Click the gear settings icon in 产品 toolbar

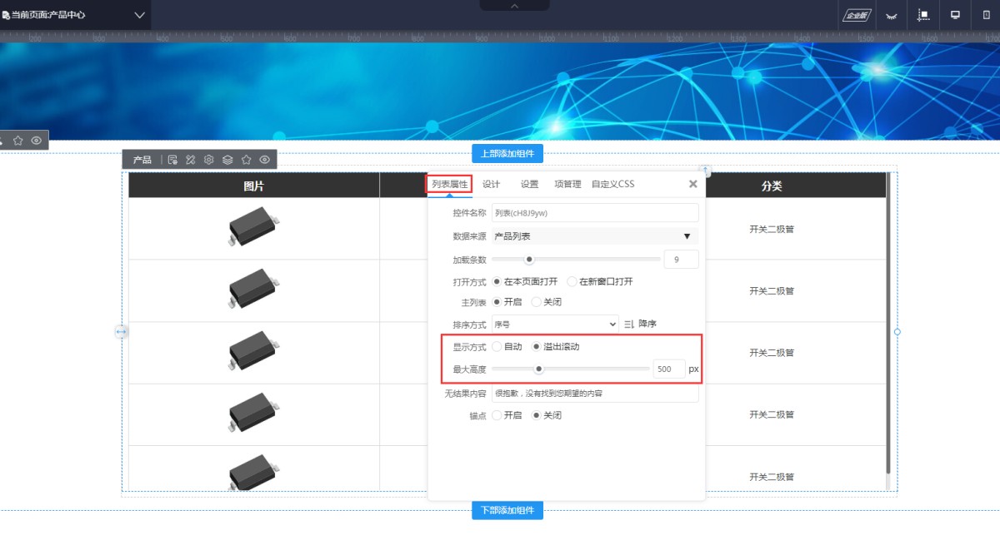pyautogui.click(x=209, y=160)
